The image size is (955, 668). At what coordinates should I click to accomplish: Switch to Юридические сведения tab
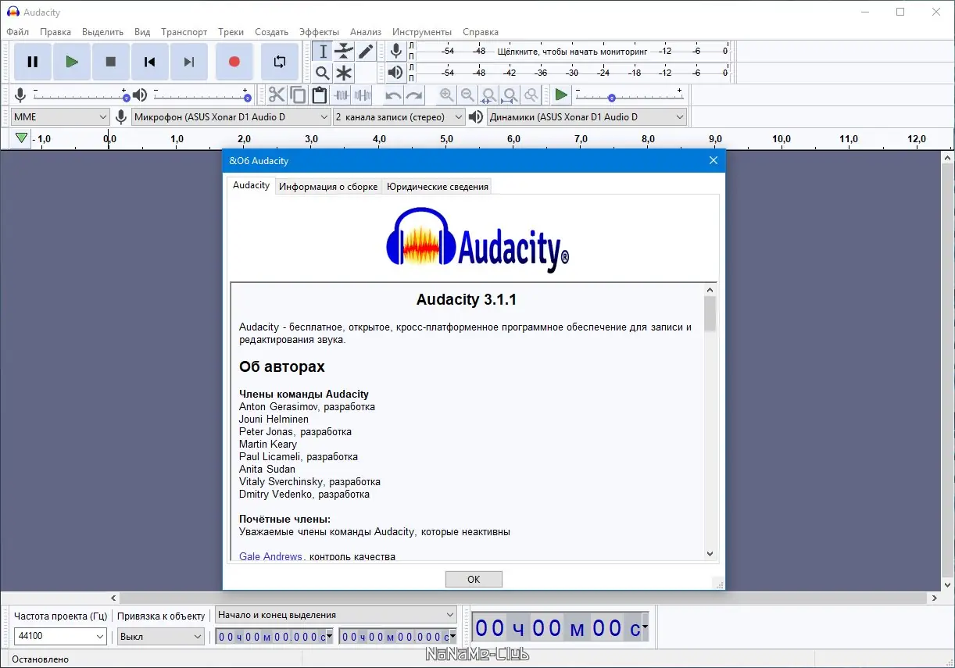click(438, 186)
